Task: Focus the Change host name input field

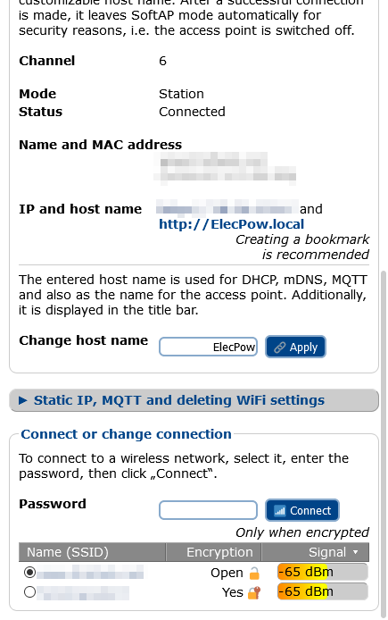Action: click(x=209, y=348)
